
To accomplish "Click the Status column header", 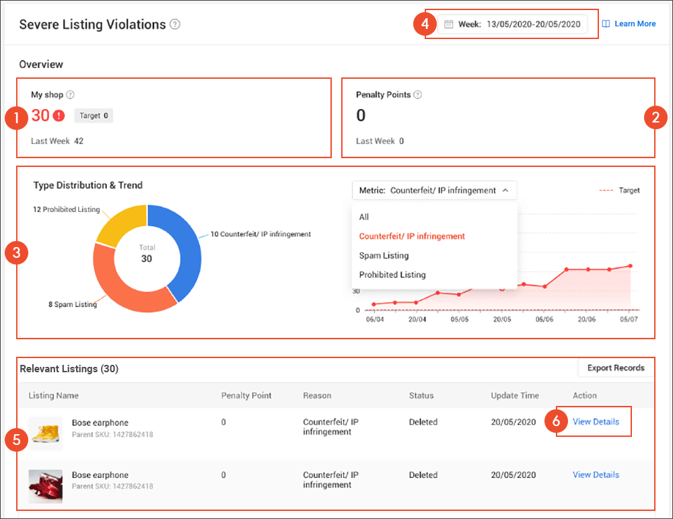I will click(x=421, y=395).
